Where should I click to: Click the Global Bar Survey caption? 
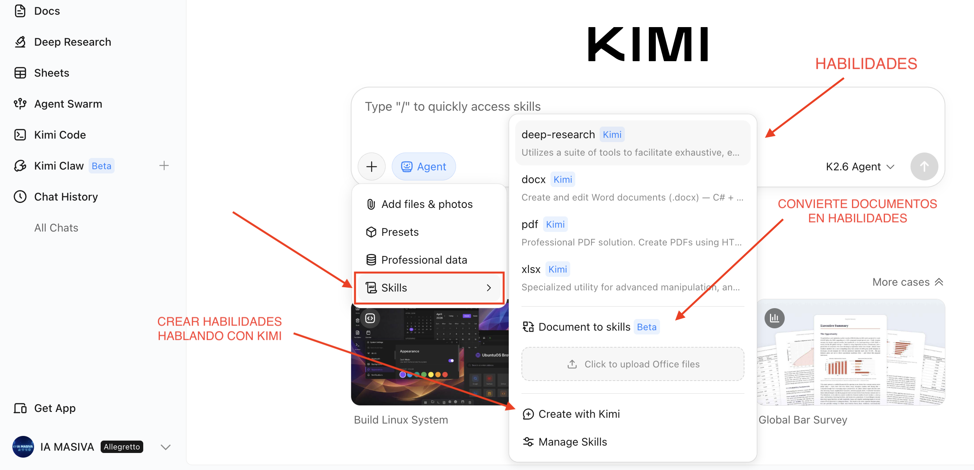803,420
